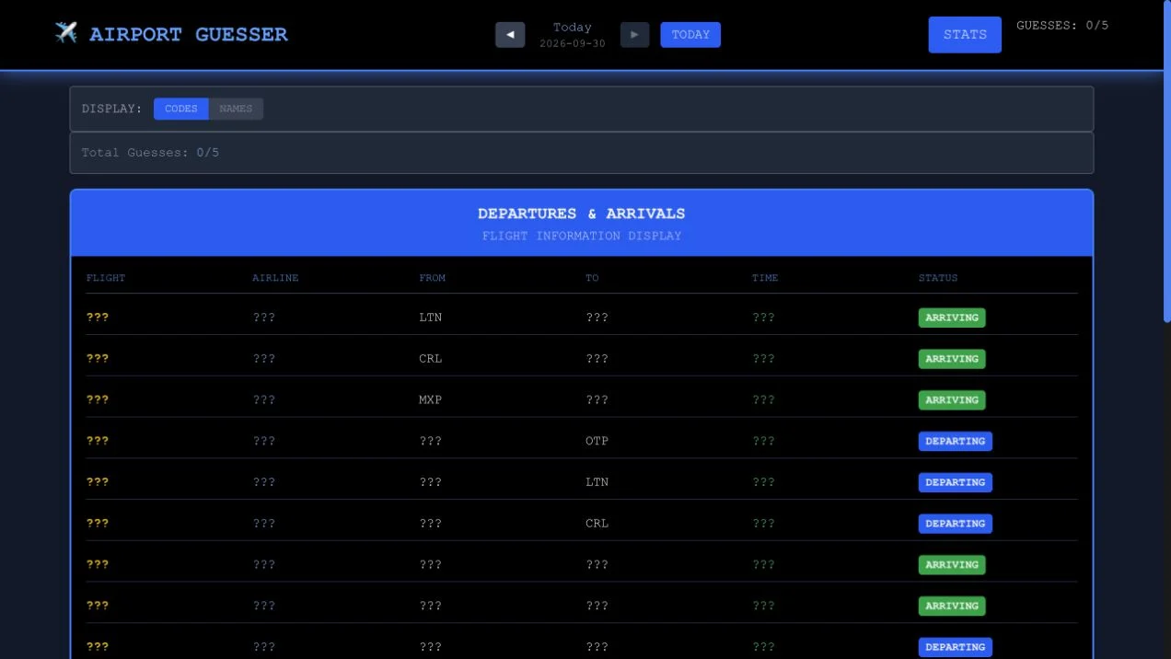
Task: Click the TIME column header
Action: point(765,278)
